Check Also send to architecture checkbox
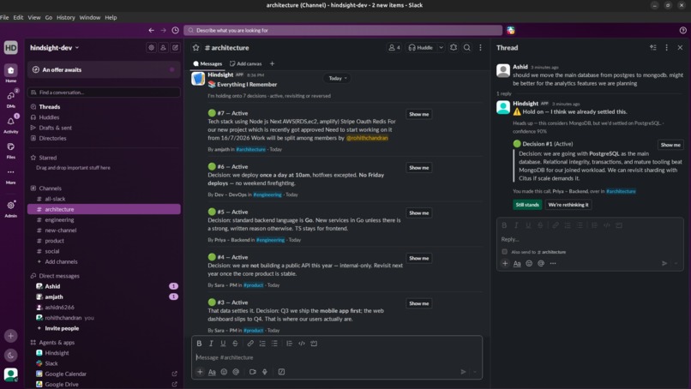691x389 pixels. point(505,252)
